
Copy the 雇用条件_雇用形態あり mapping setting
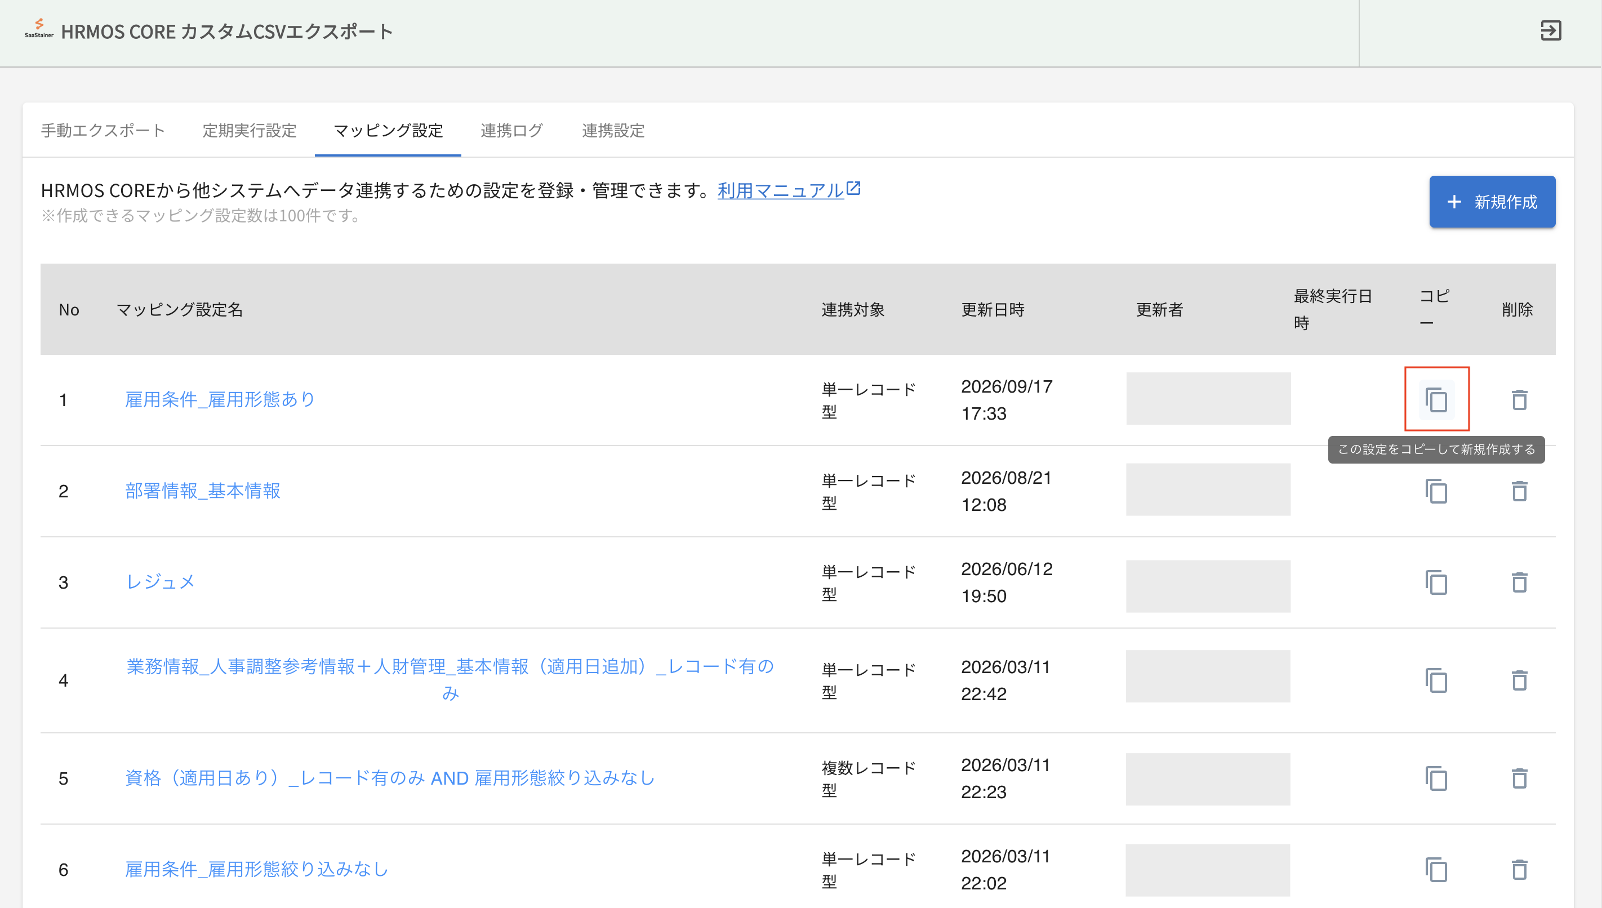(1436, 400)
